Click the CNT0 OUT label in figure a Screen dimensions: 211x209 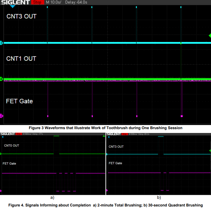(x=11, y=145)
